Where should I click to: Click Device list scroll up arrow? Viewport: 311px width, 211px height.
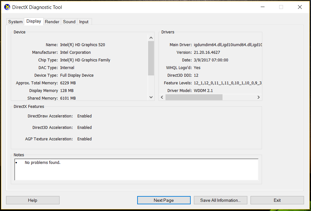151,38
